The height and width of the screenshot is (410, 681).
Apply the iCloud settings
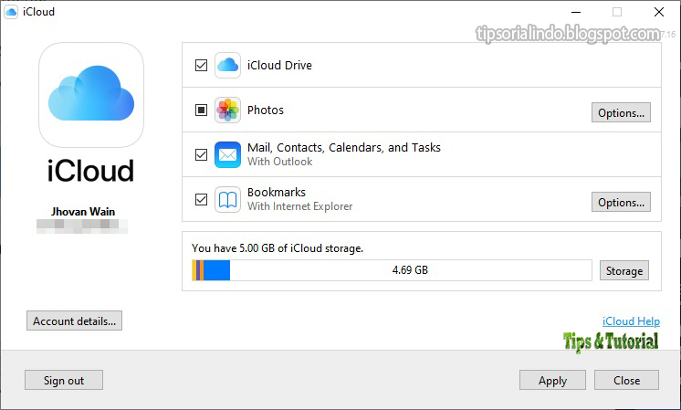pos(552,380)
